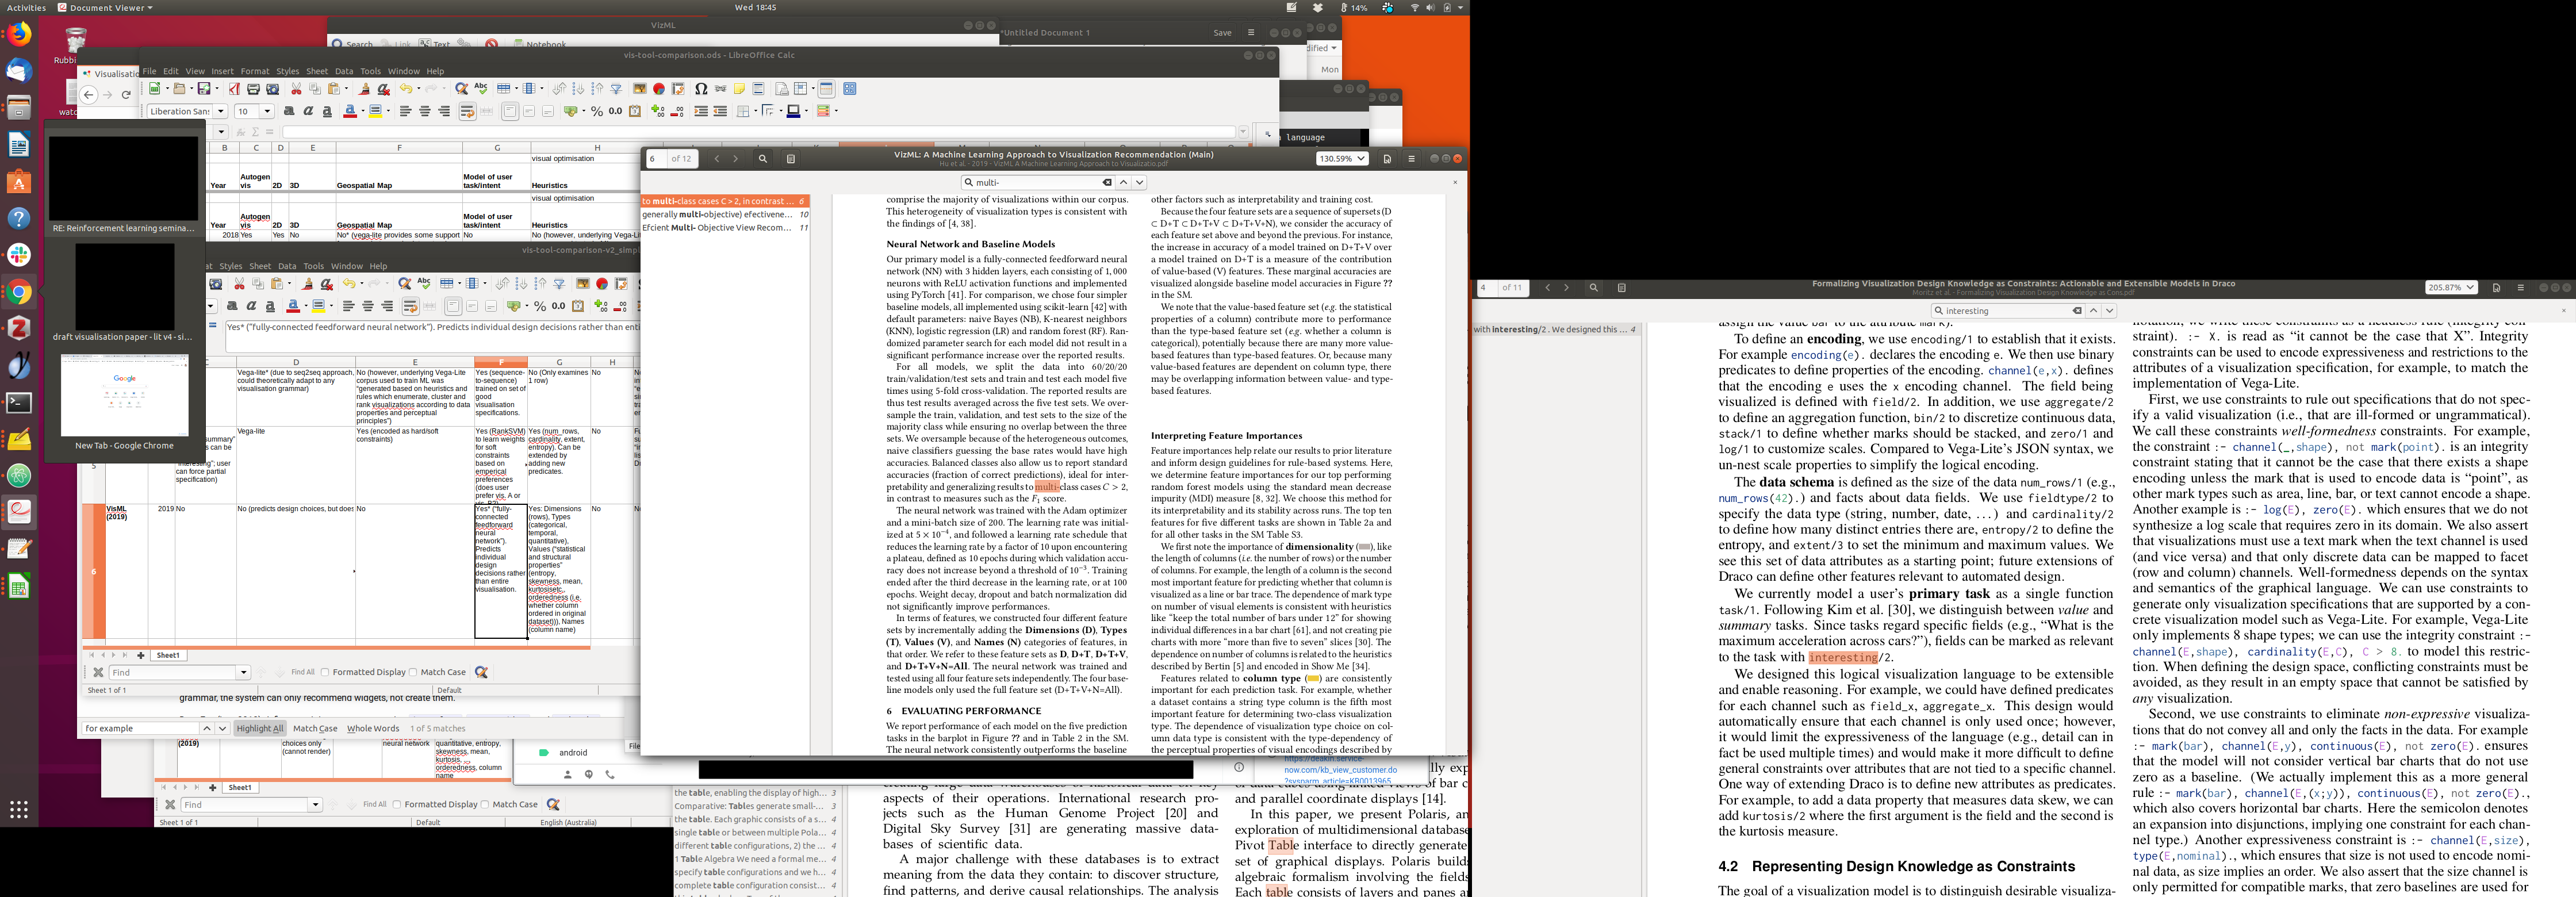
Task: Select the Sheet1 tab
Action: coord(168,655)
